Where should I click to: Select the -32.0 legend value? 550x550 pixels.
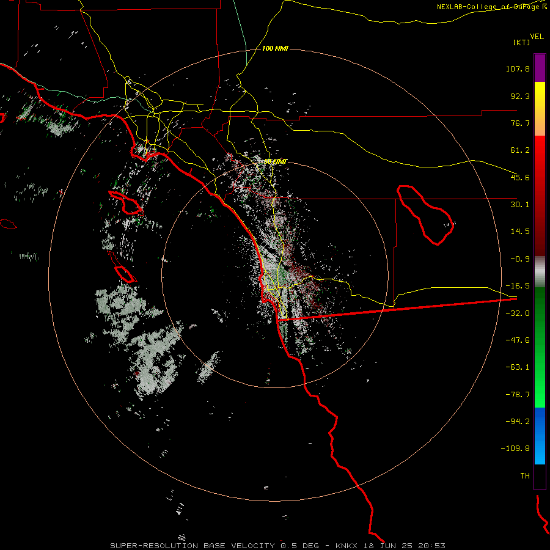pyautogui.click(x=518, y=313)
